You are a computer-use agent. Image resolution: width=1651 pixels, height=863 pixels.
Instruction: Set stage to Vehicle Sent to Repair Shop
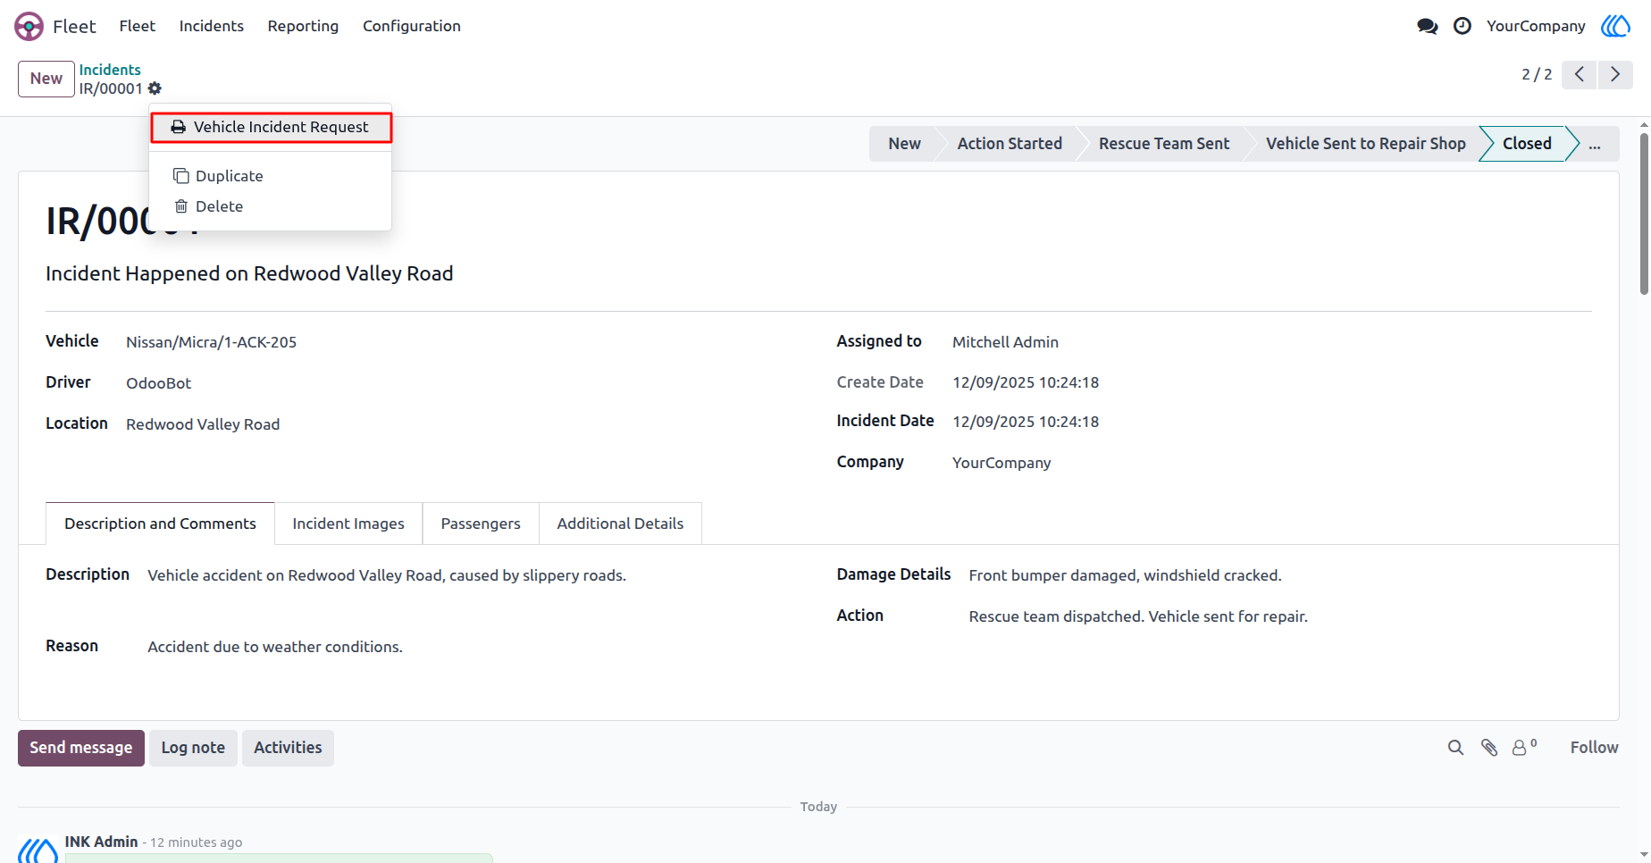pyautogui.click(x=1365, y=144)
